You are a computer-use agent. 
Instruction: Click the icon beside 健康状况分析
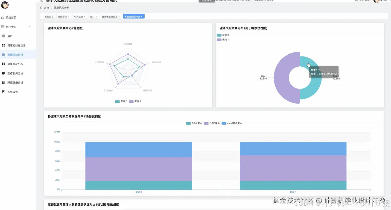[3, 64]
